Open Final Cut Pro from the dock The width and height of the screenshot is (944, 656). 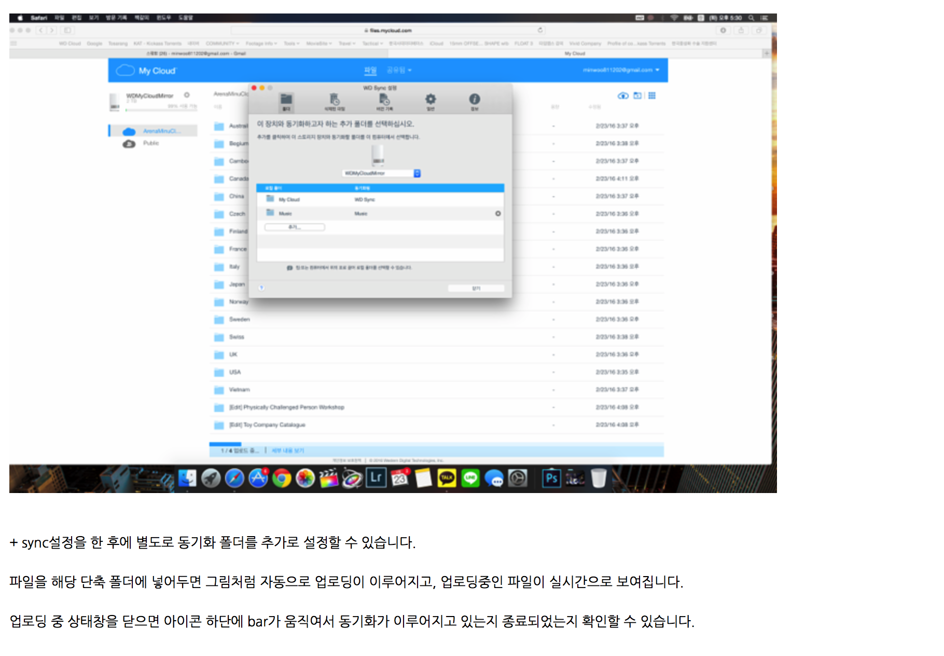pyautogui.click(x=329, y=478)
